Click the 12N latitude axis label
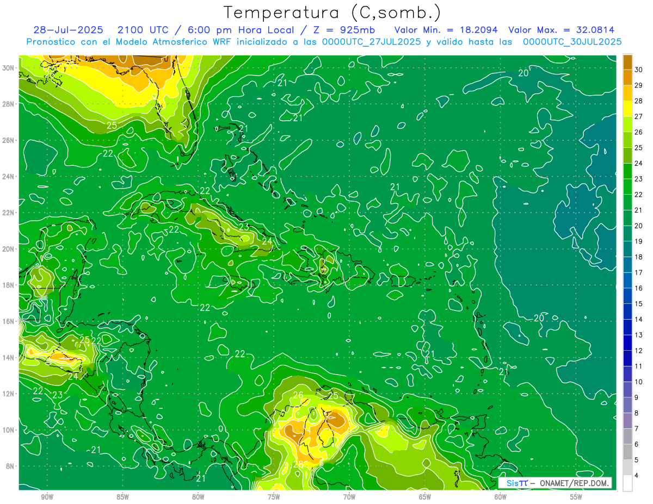This screenshot has height=504, width=653. pos(8,394)
